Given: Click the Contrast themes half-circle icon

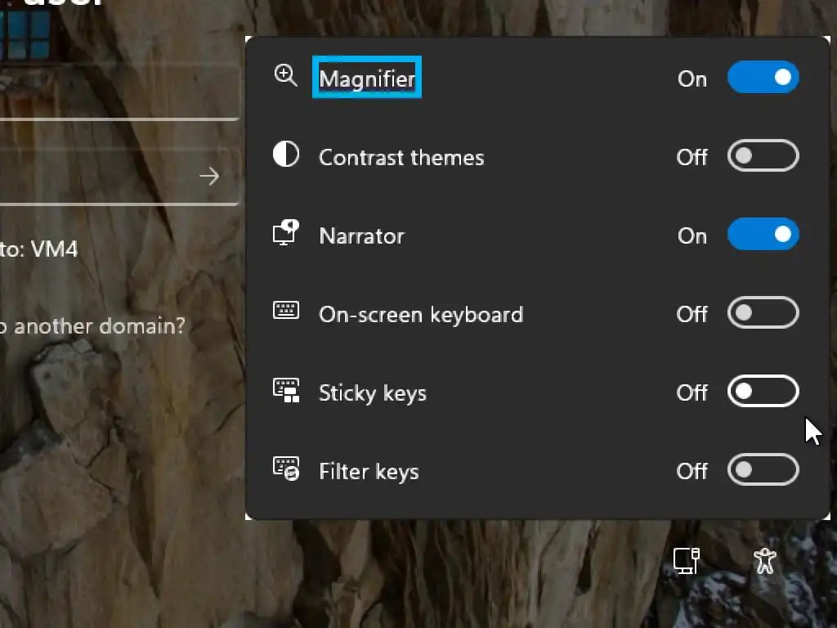Looking at the screenshot, I should (285, 155).
